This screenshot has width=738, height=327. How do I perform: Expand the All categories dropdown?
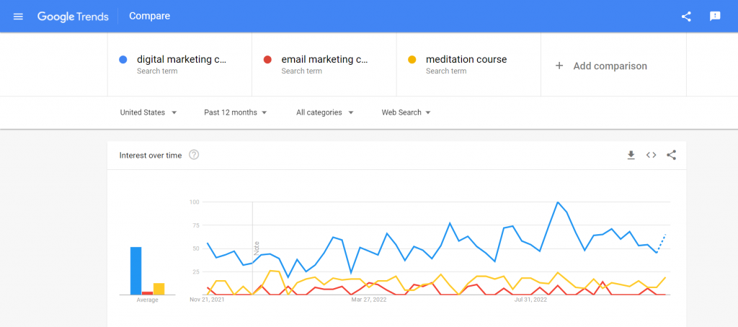(x=324, y=112)
